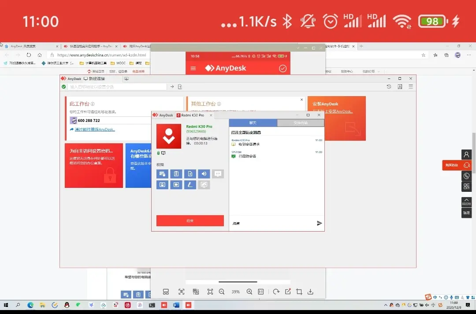Click the download save icon
This screenshot has width=476, height=314.
tap(310, 292)
